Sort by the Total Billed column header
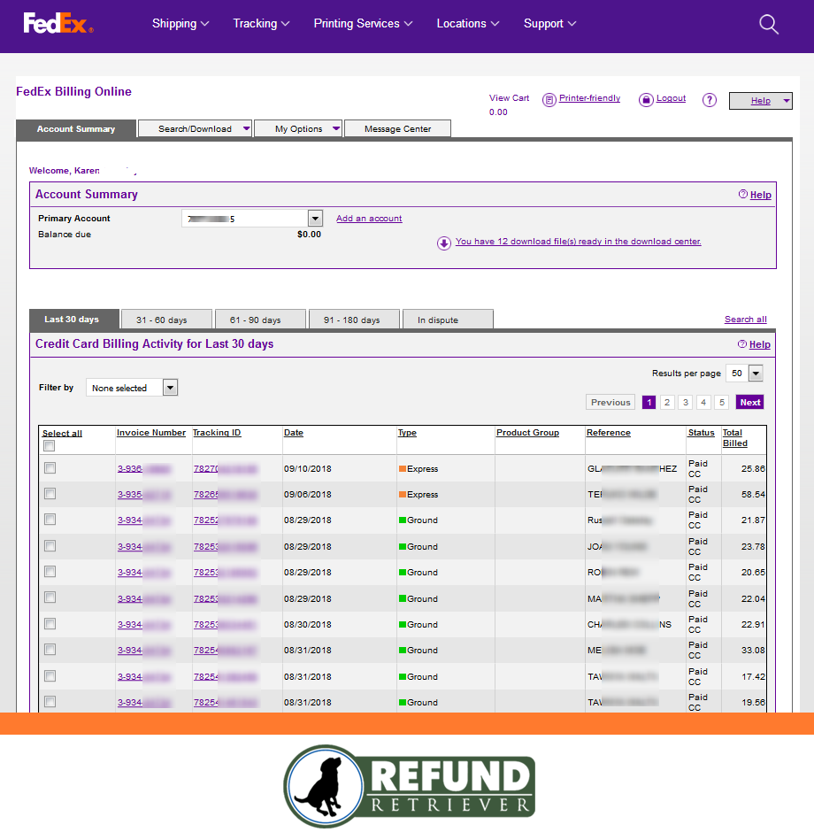The width and height of the screenshot is (814, 840). point(734,437)
